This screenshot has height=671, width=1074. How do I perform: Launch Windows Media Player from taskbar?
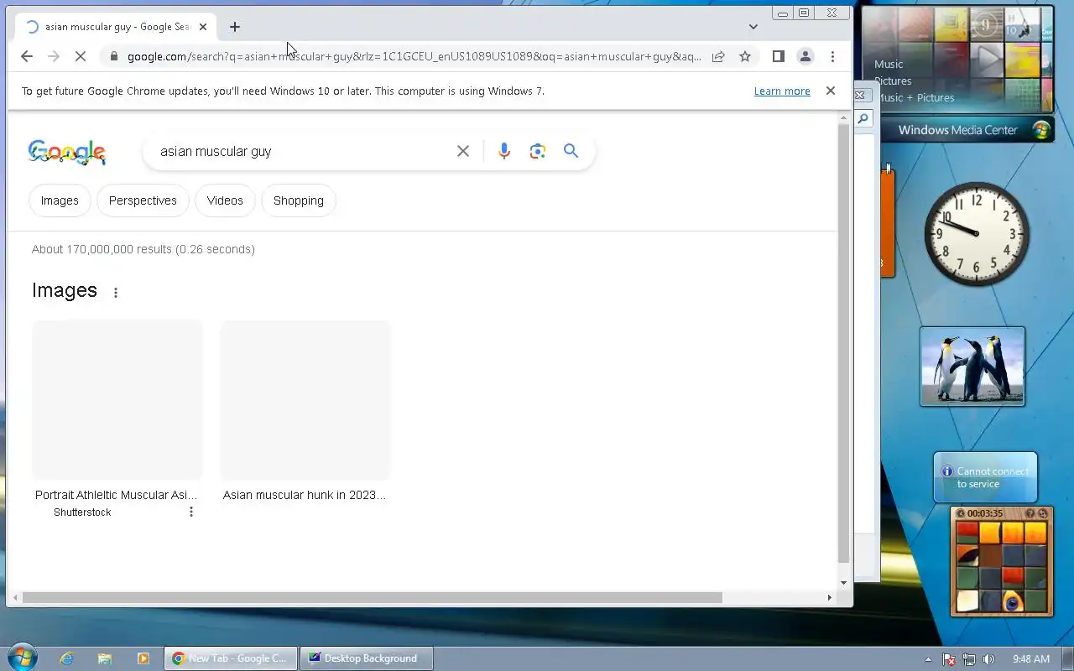coord(143,658)
